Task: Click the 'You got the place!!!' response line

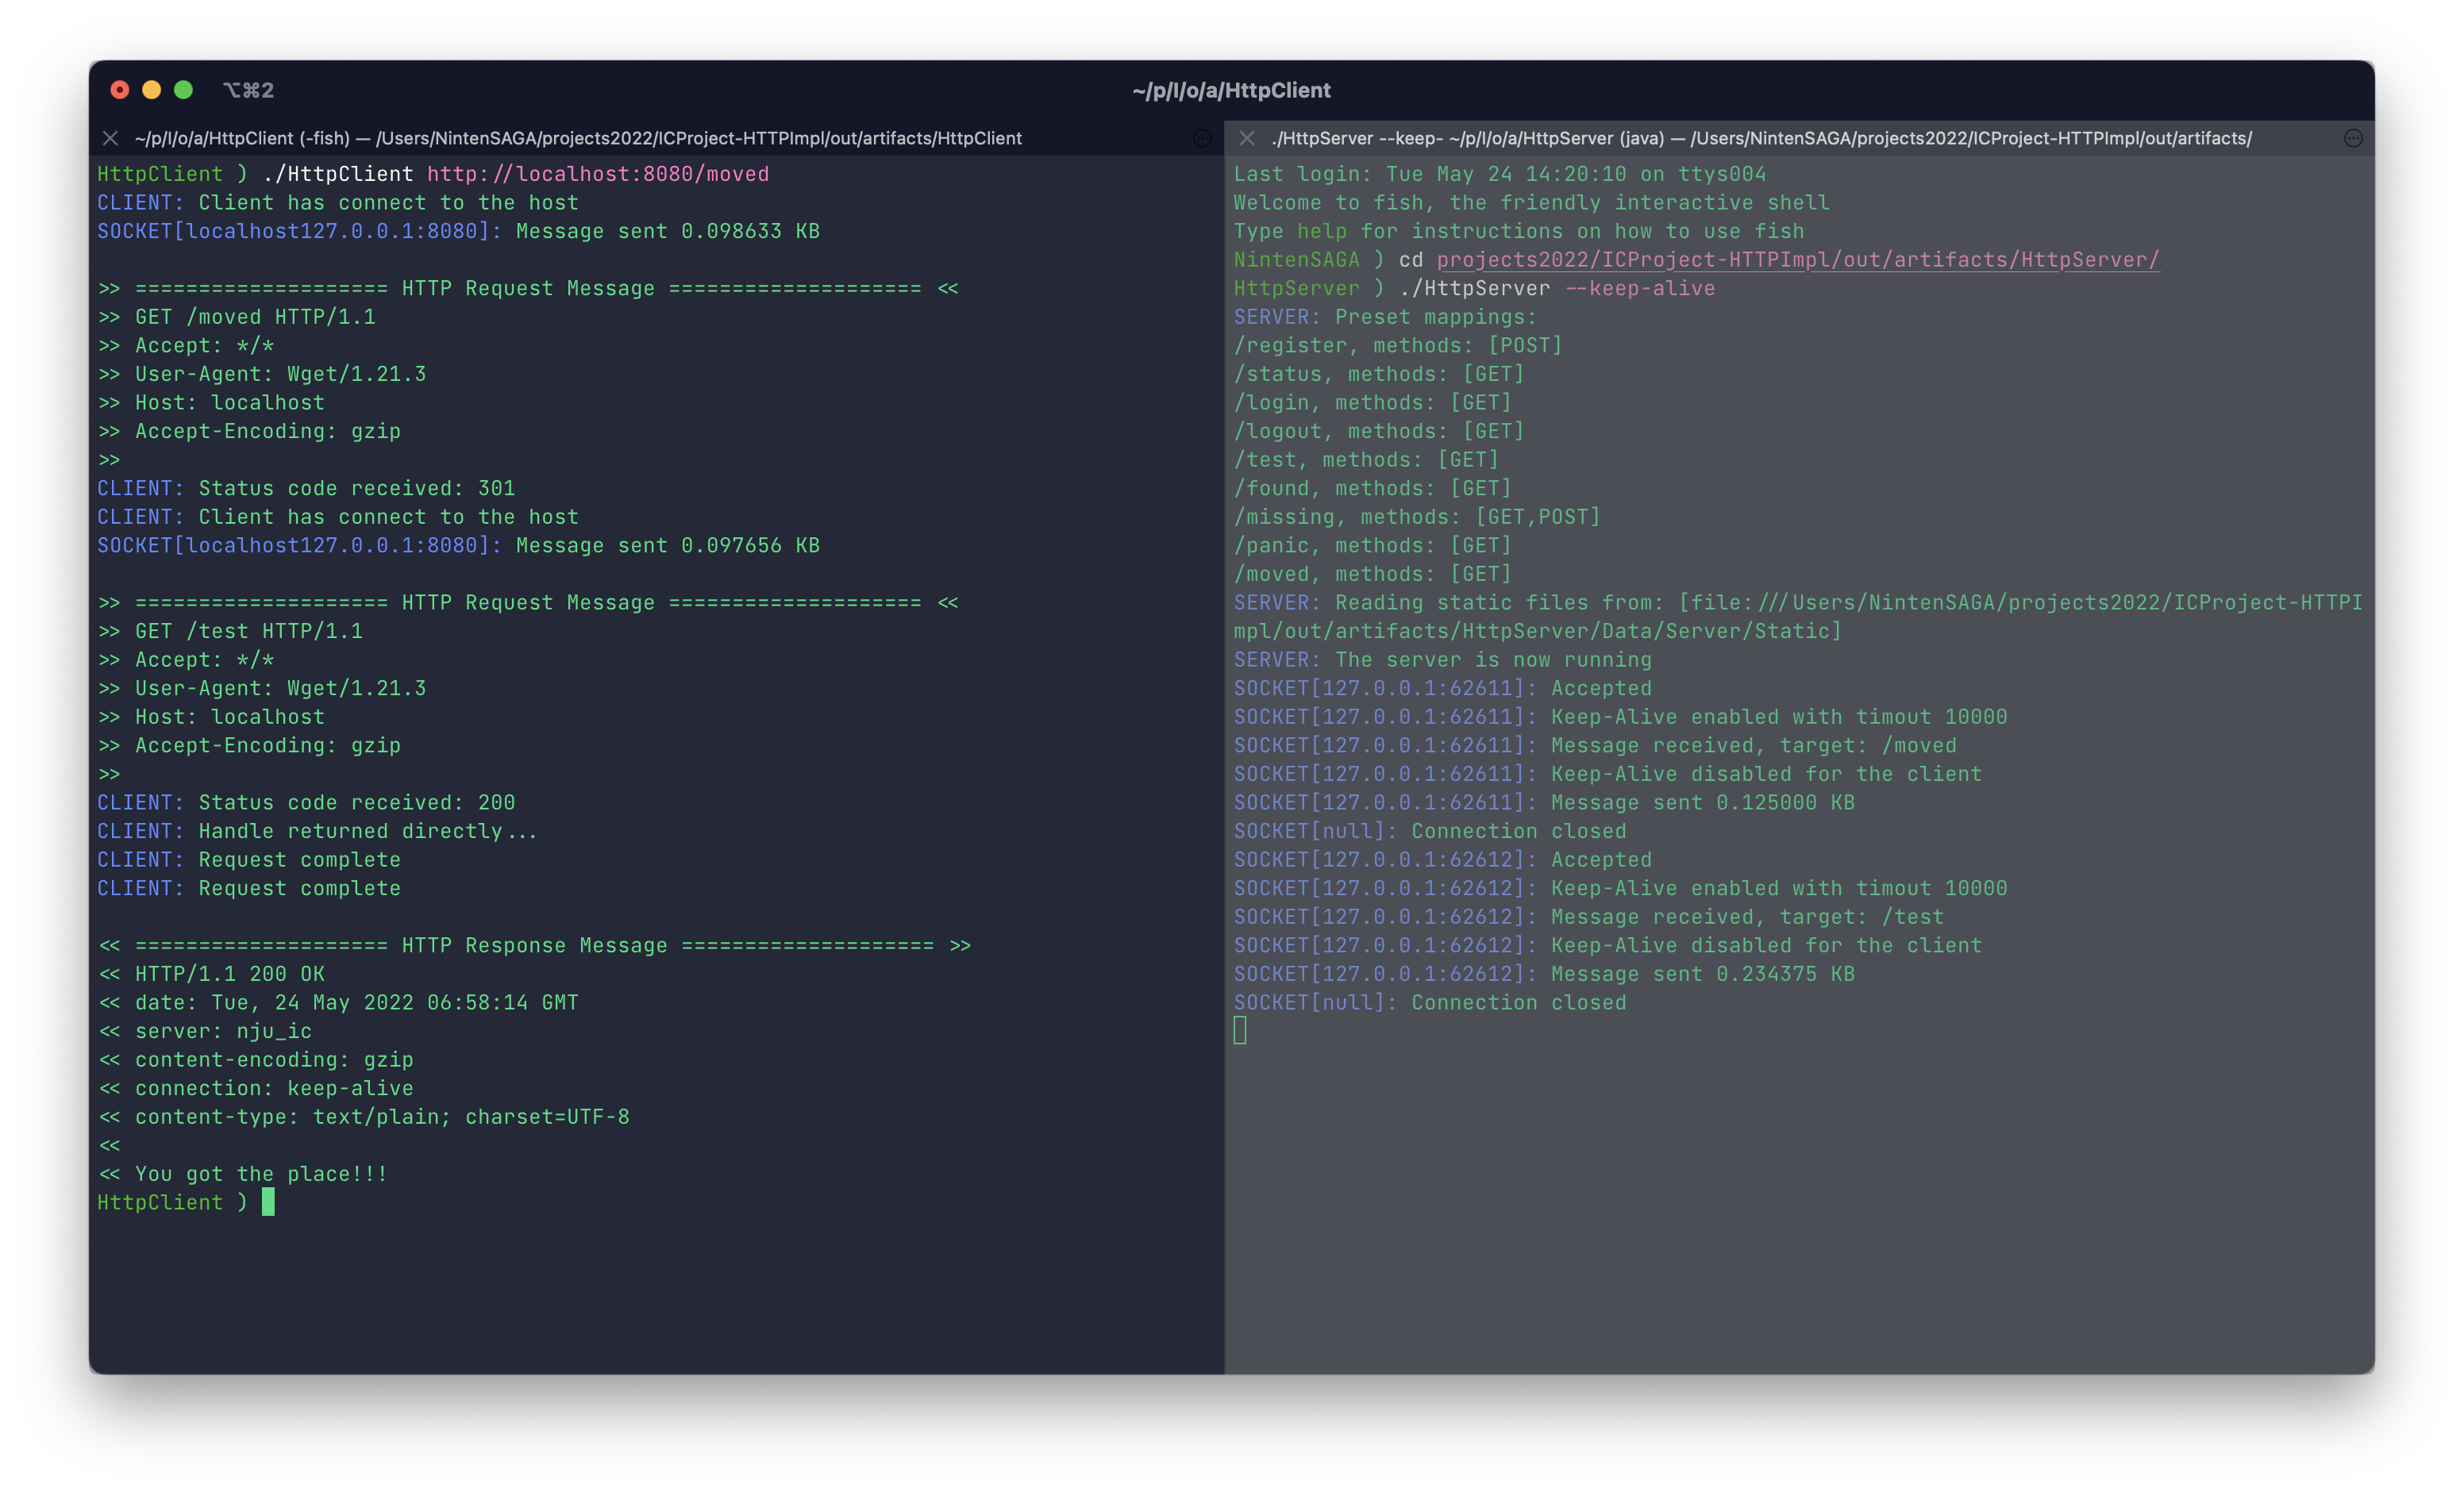Action: [260, 1174]
